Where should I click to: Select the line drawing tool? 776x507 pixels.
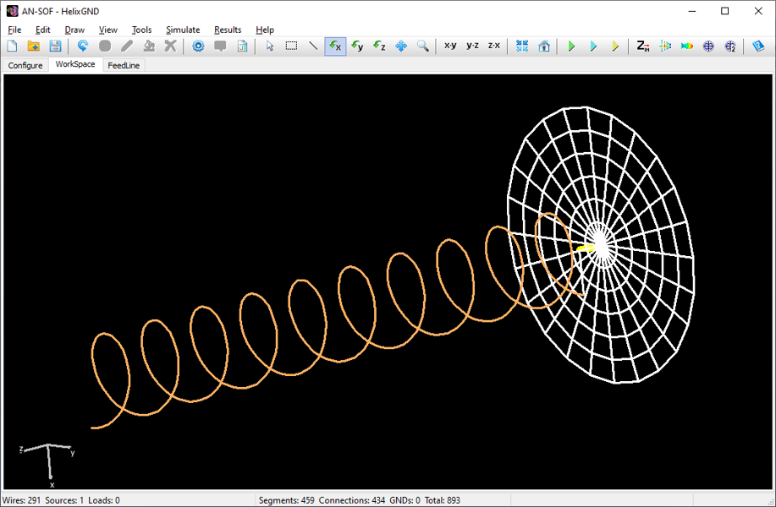[313, 46]
